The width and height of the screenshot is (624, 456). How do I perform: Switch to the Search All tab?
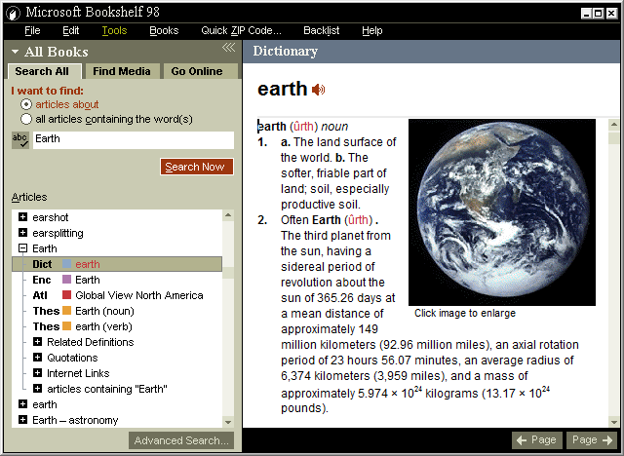pyautogui.click(x=45, y=71)
